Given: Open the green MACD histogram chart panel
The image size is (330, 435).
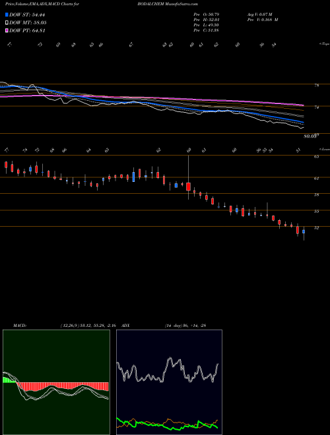Looking at the screenshot, I should [56, 382].
